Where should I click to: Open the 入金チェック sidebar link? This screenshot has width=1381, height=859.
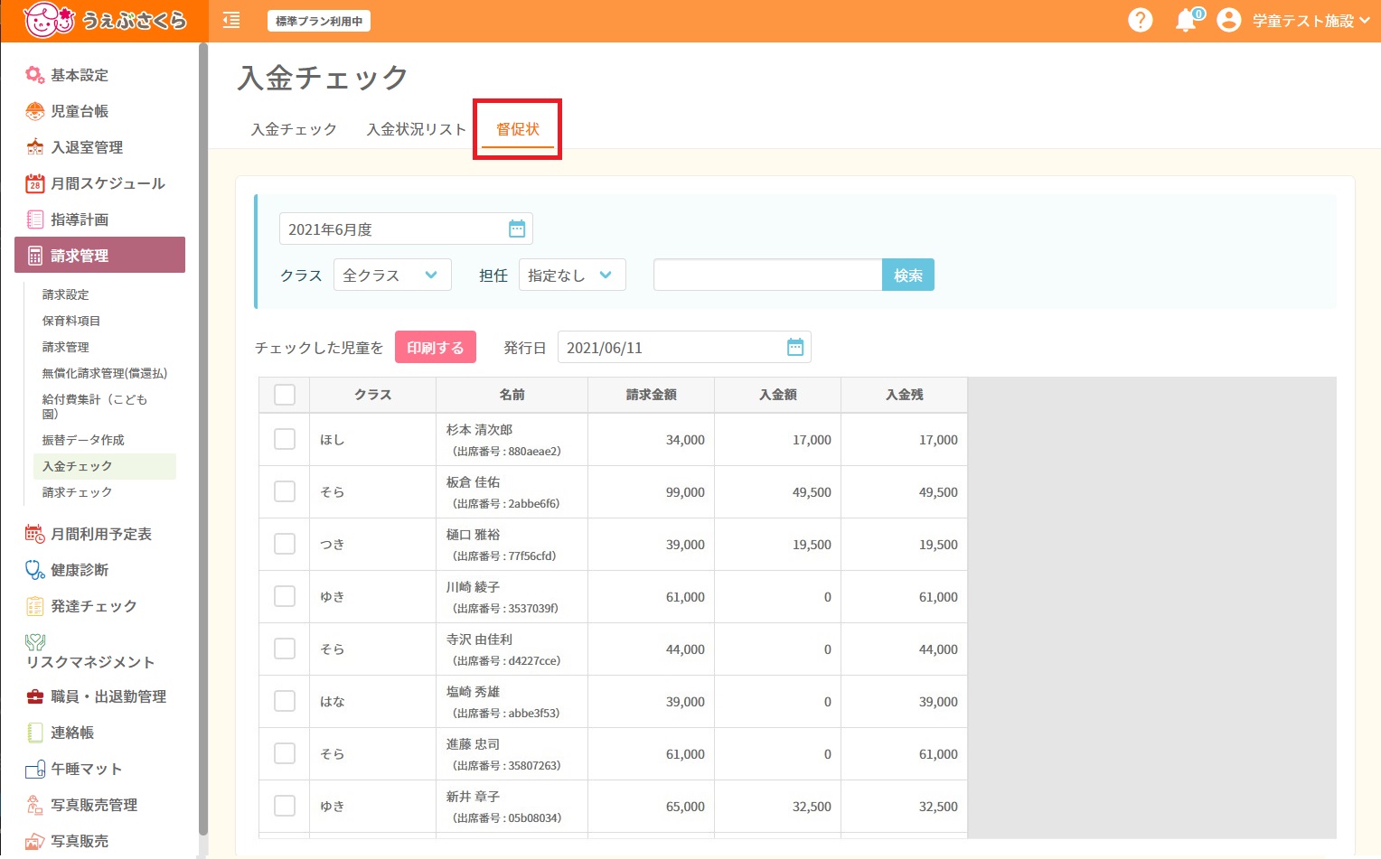[x=105, y=466]
